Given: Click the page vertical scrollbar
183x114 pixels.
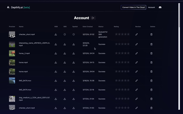Looking at the screenshot, I should (179, 15).
